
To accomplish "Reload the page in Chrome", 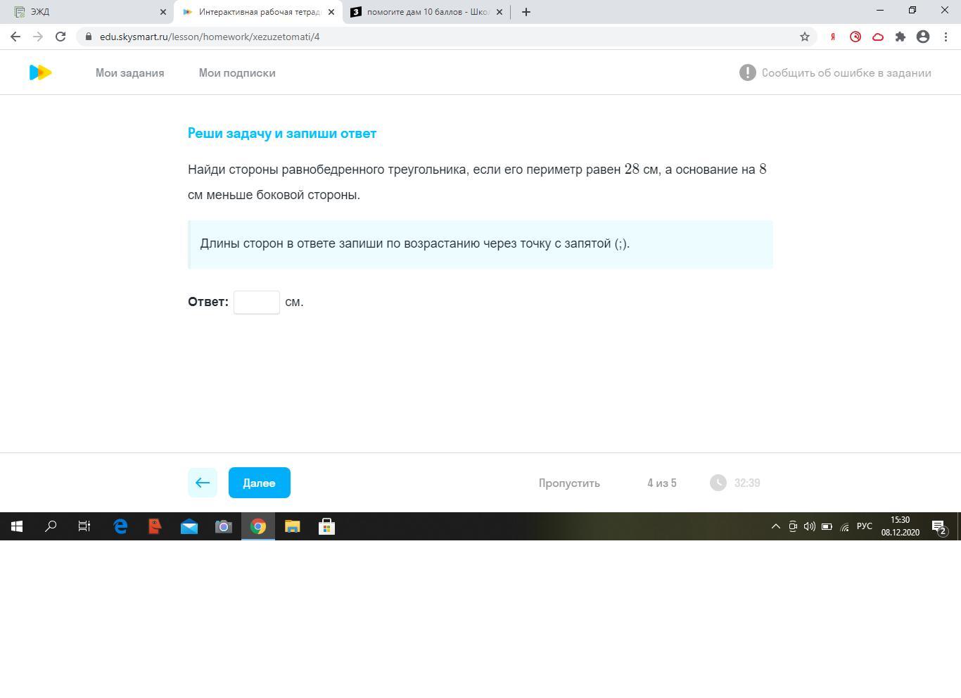I will [61, 37].
